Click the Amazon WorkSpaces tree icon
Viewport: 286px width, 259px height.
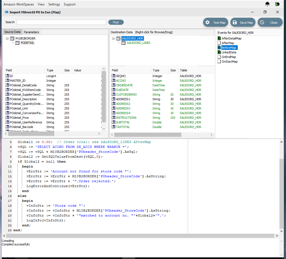click(x=267, y=4)
